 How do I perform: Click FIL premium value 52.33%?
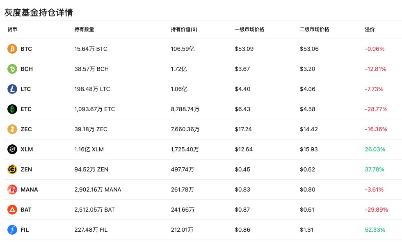(375, 230)
